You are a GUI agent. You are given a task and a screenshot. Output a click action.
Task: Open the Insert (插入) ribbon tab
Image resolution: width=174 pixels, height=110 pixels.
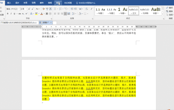click(9, 3)
